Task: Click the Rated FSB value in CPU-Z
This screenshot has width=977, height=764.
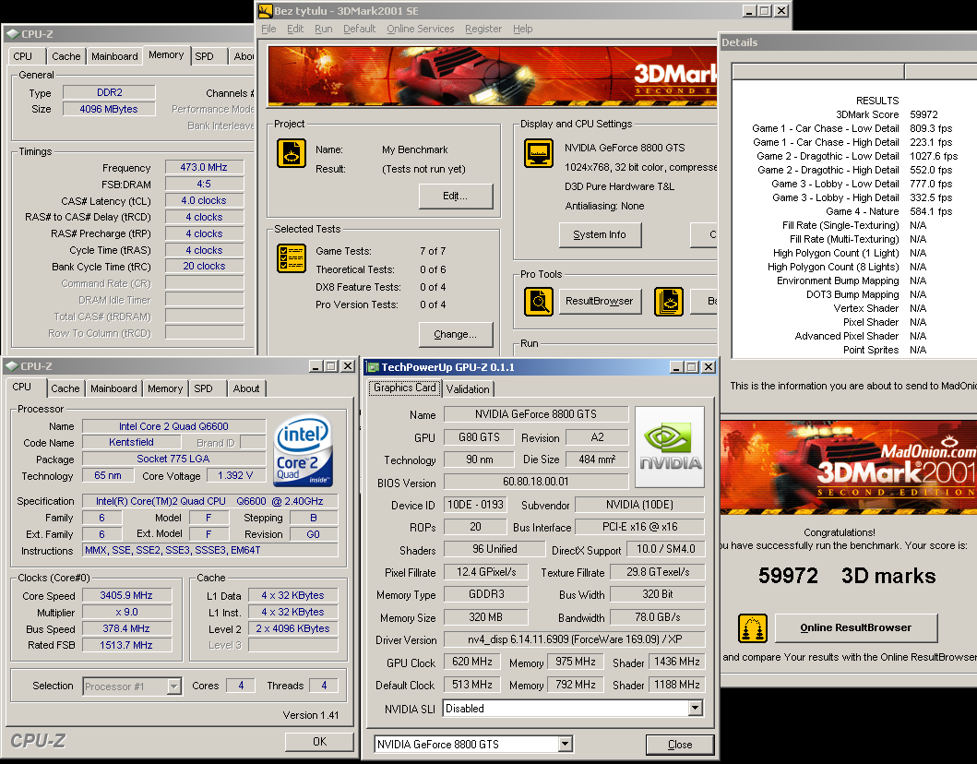Action: (x=126, y=645)
